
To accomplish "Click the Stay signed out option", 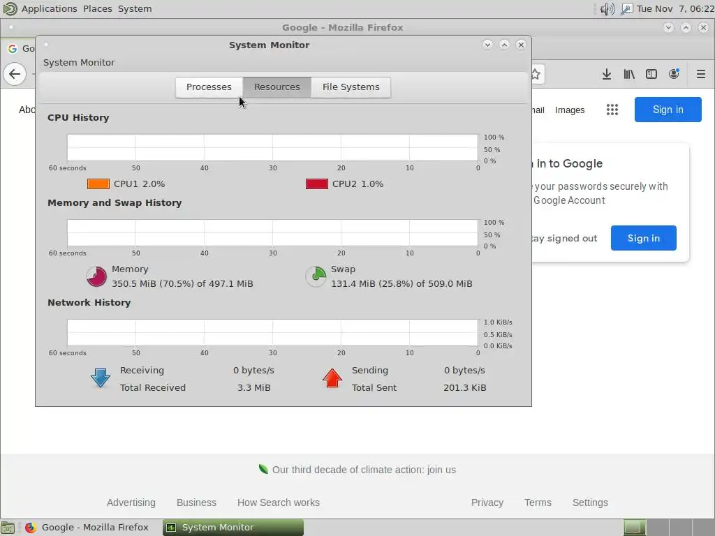I will 564,239.
